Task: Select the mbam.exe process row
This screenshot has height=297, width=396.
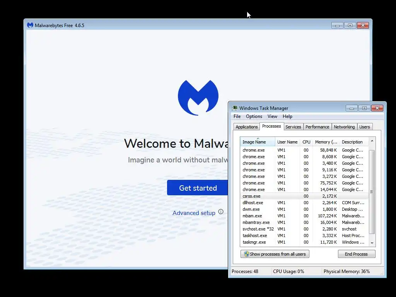Action: tap(304, 216)
